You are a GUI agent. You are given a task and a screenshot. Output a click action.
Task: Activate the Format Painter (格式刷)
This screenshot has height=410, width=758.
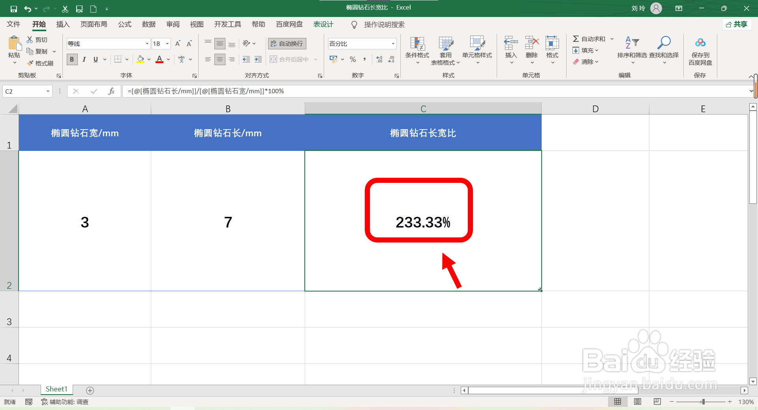[x=41, y=63]
